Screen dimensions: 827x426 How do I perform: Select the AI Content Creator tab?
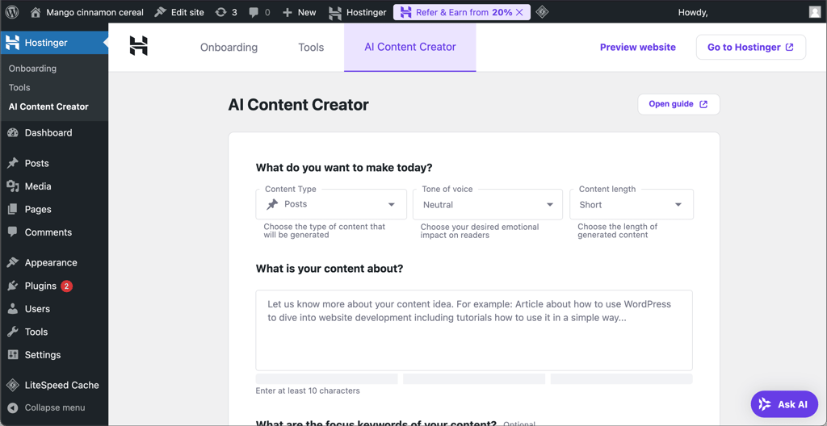click(x=410, y=47)
